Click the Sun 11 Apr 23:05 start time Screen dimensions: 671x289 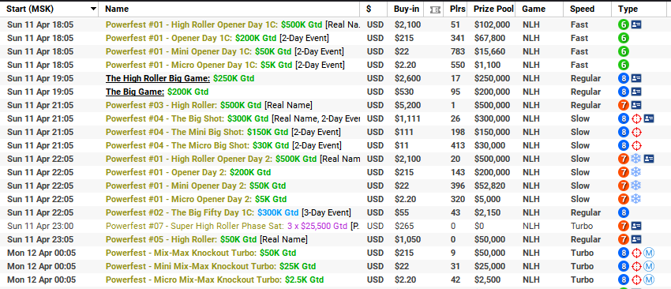40,239
